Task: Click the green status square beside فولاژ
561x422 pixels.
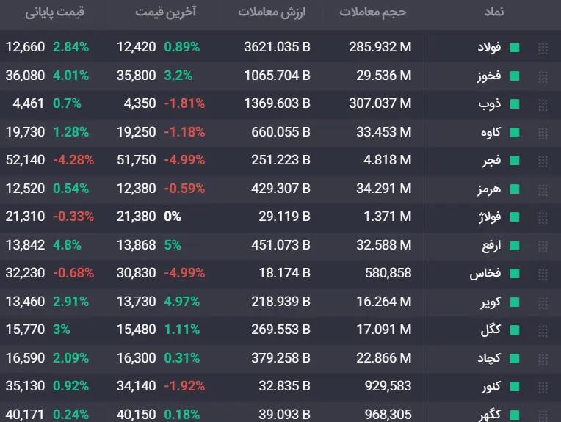Action: pyautogui.click(x=515, y=217)
